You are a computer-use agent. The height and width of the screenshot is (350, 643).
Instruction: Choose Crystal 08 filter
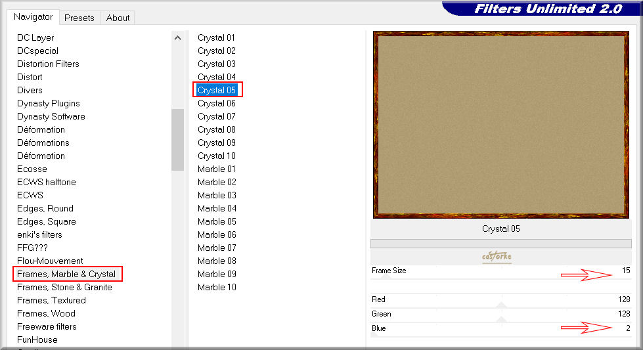pos(217,129)
